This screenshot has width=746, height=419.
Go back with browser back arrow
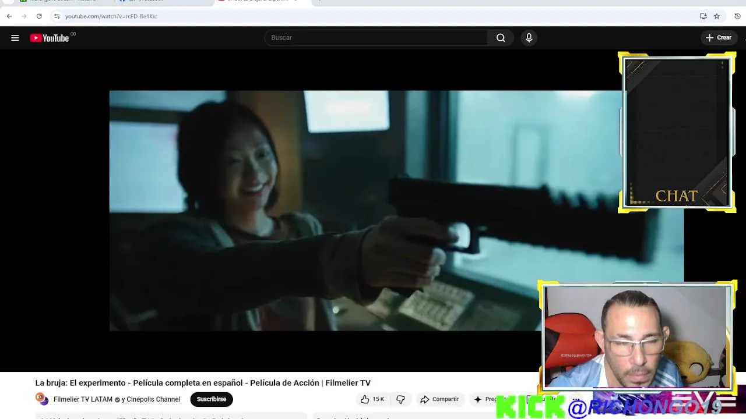9,16
